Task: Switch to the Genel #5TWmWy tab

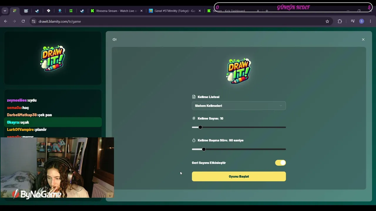Action: pos(175,11)
